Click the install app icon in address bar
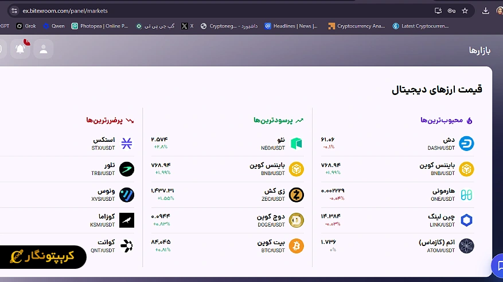The image size is (503, 282). pyautogui.click(x=438, y=11)
